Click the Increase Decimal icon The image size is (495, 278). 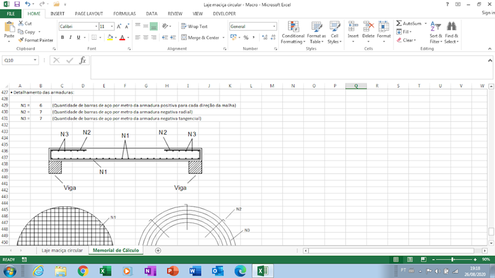[x=265, y=38]
